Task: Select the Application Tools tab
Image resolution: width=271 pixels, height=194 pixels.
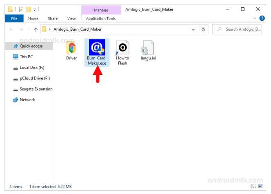Action: [x=101, y=18]
